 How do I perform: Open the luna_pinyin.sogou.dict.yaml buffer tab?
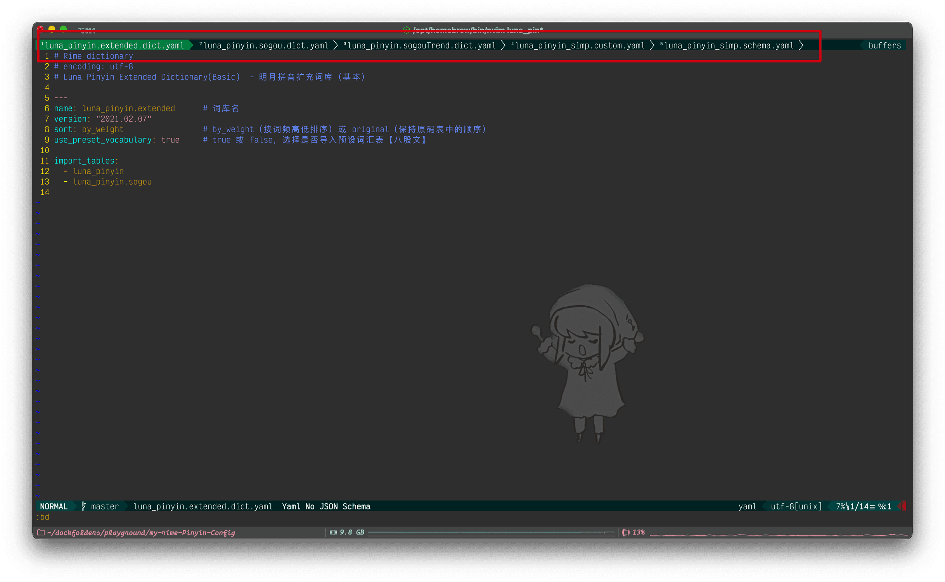coord(264,45)
